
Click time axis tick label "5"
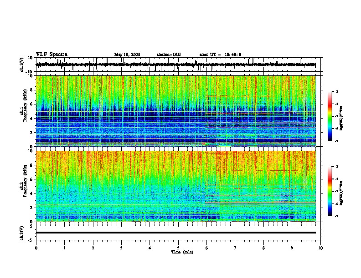[x=178, y=248]
